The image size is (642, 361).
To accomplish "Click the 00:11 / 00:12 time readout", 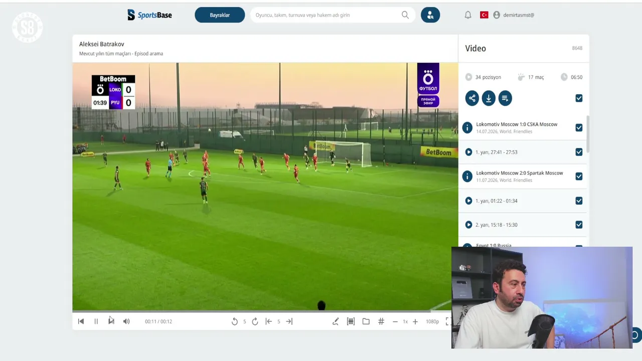I will (x=158, y=321).
